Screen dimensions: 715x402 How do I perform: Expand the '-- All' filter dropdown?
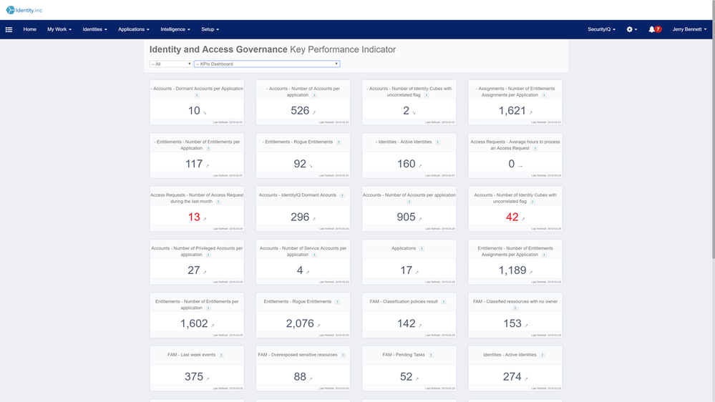pyautogui.click(x=170, y=64)
